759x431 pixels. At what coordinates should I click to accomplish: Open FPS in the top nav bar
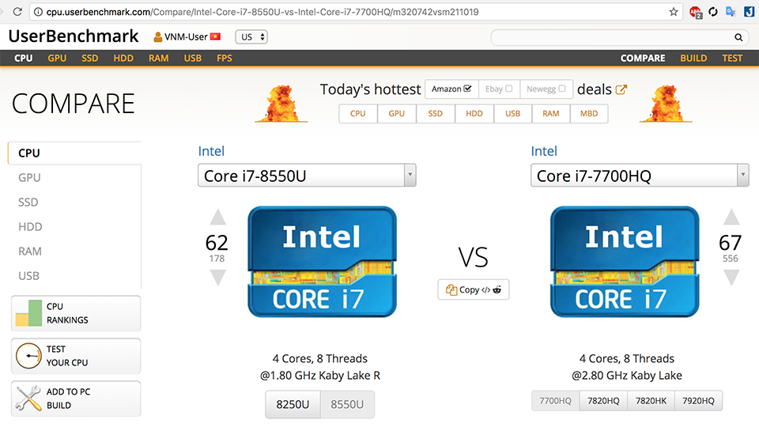225,58
